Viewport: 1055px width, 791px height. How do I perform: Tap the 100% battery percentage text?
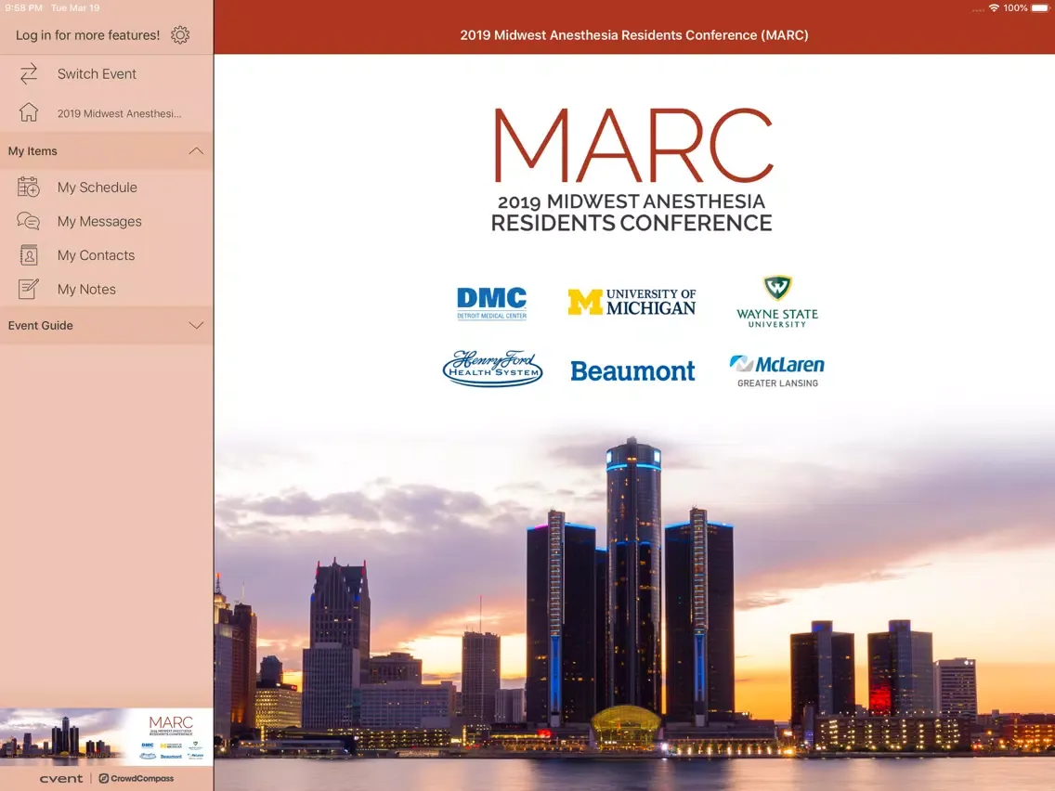(1015, 8)
